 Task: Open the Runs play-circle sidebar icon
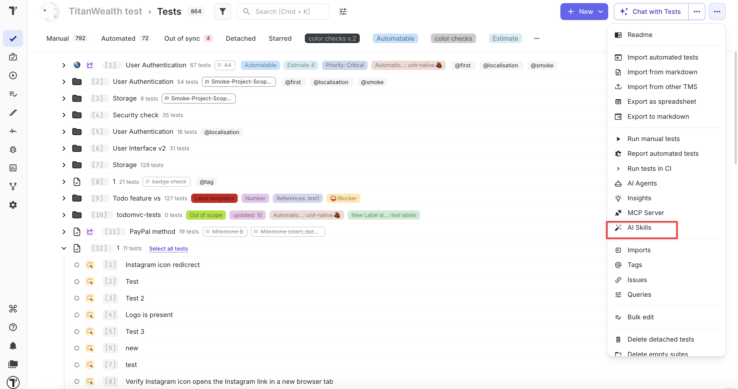tap(13, 75)
